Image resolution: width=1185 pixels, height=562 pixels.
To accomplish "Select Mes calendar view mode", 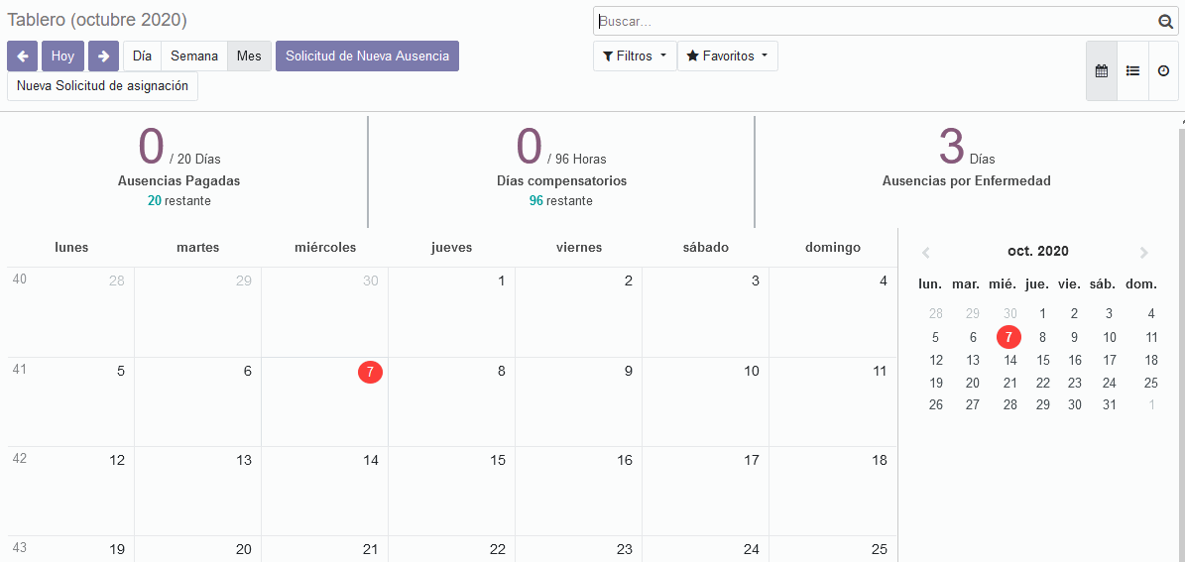I will click(x=249, y=56).
